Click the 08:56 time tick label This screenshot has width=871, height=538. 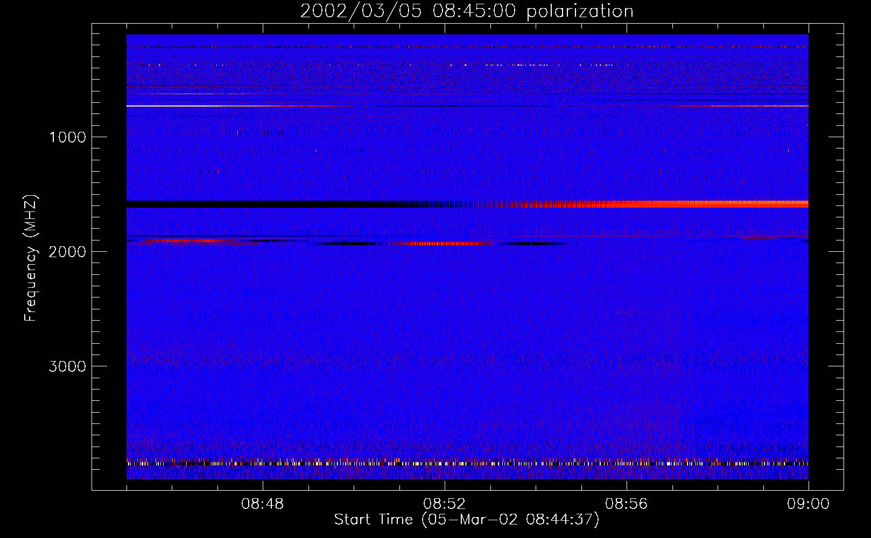click(x=627, y=504)
